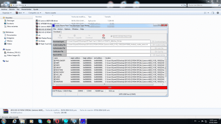
Task: Open the Compartir con dropdown
Action: (35, 13)
